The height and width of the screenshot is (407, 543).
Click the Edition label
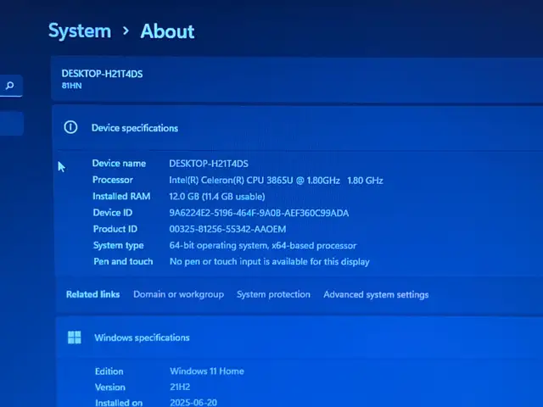click(109, 371)
